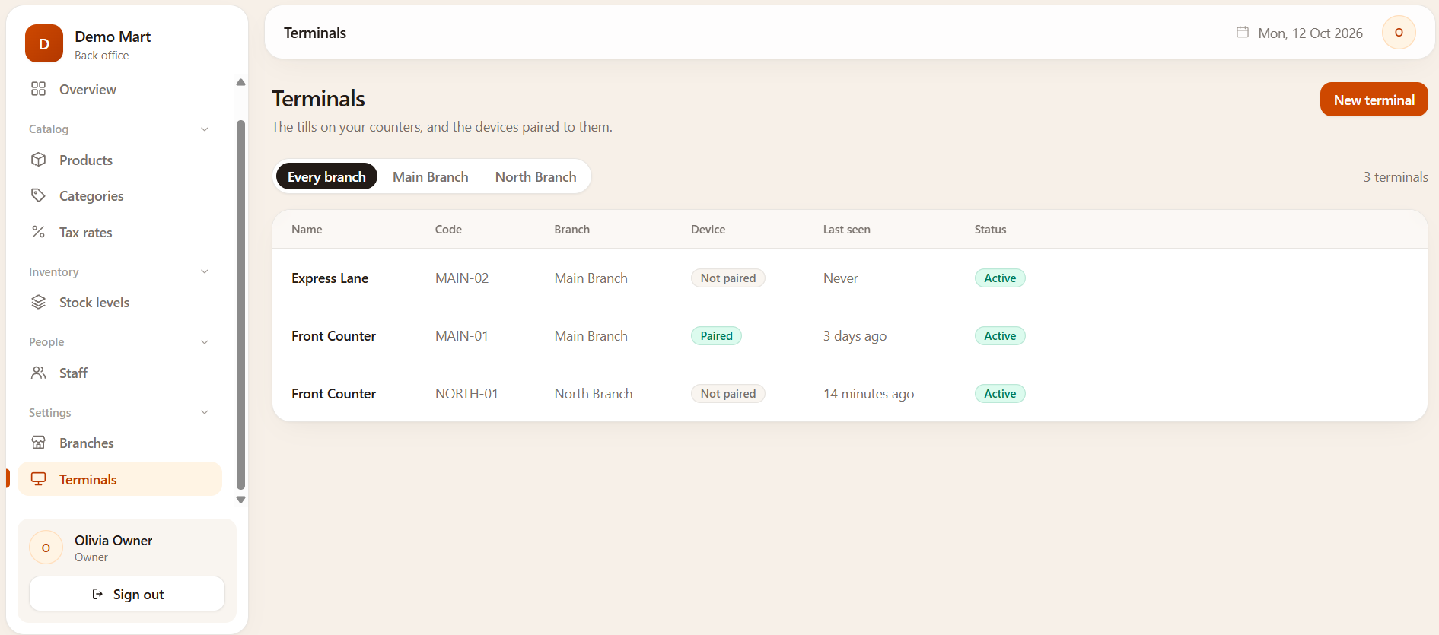Click the Demo Mart logo icon

point(44,43)
